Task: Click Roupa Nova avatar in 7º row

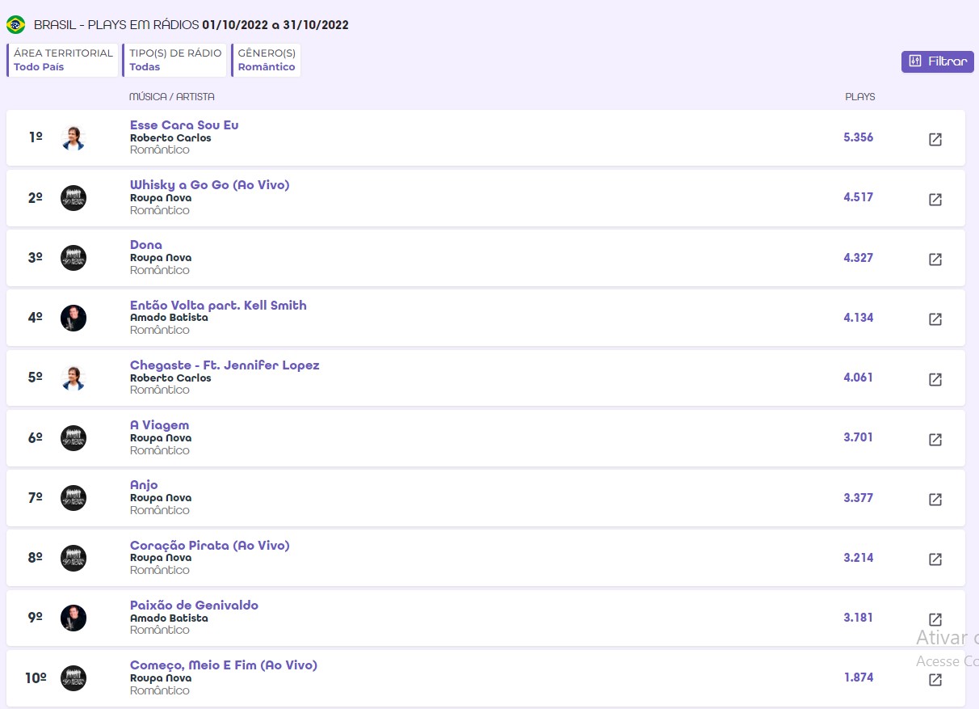Action: click(74, 498)
